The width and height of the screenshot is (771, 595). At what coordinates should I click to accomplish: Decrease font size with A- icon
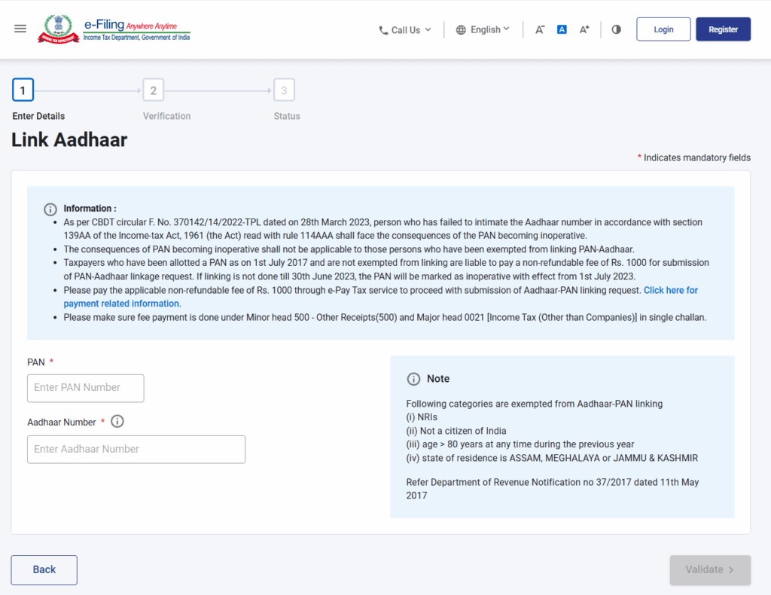pyautogui.click(x=540, y=29)
